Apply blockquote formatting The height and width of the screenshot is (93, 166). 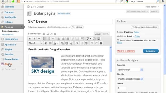click(x=53, y=38)
